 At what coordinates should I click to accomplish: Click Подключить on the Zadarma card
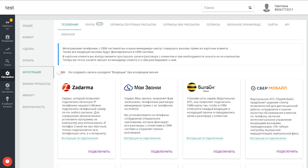[x=99, y=151]
